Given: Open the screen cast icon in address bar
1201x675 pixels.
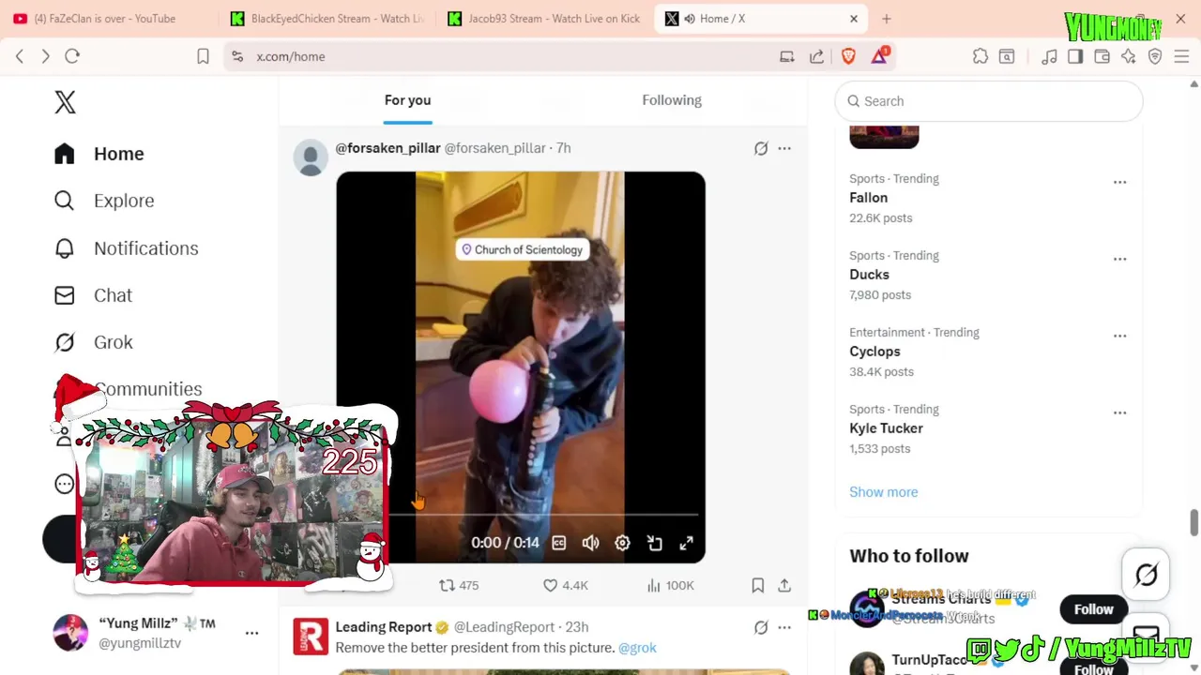Looking at the screenshot, I should pos(787,56).
